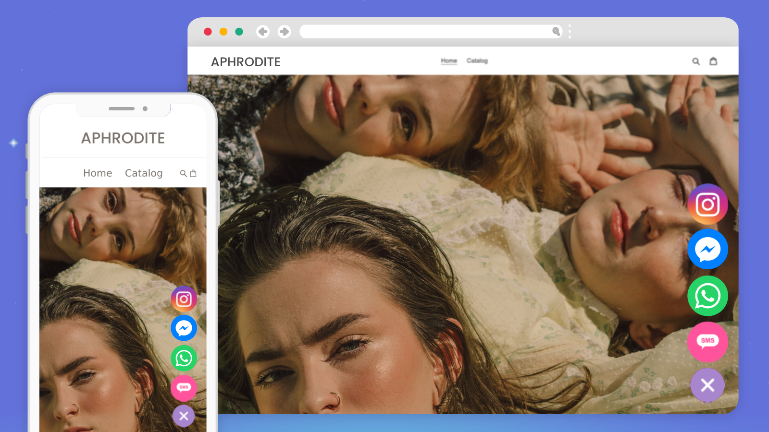Viewport: 769px width, 432px height.
Task: Click the desktop site search icon
Action: pos(695,61)
